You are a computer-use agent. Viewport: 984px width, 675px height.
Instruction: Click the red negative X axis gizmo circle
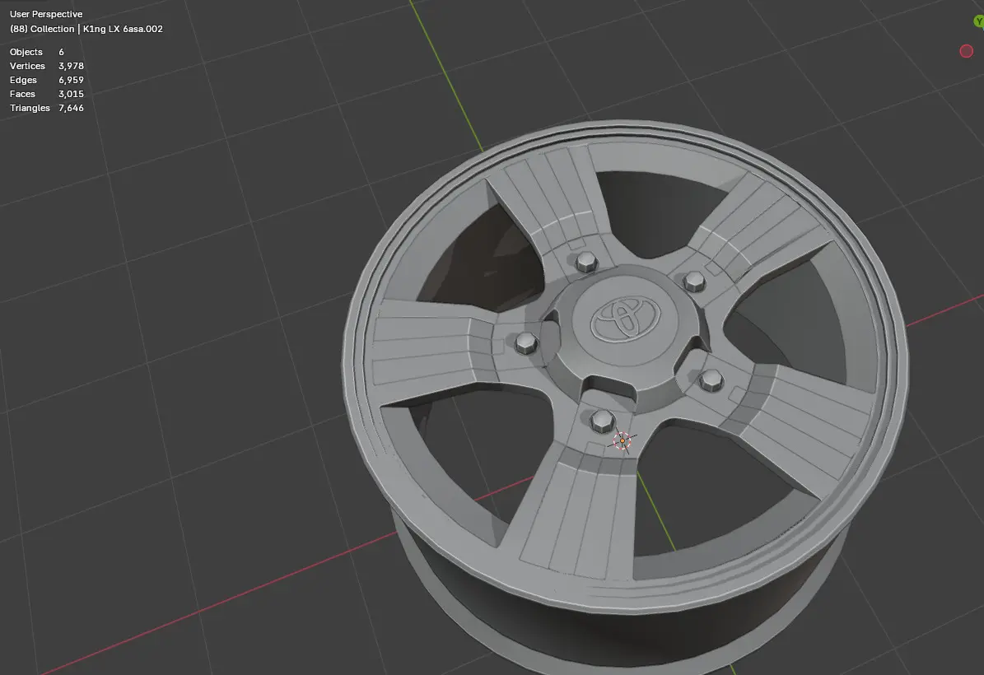[x=967, y=51]
